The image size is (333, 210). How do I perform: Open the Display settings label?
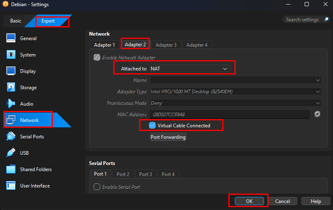coord(28,71)
